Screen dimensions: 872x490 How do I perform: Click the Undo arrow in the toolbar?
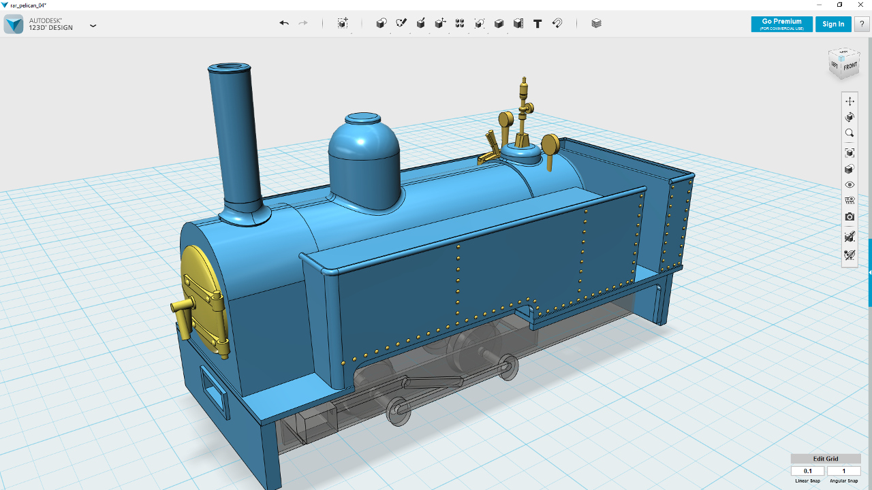284,23
